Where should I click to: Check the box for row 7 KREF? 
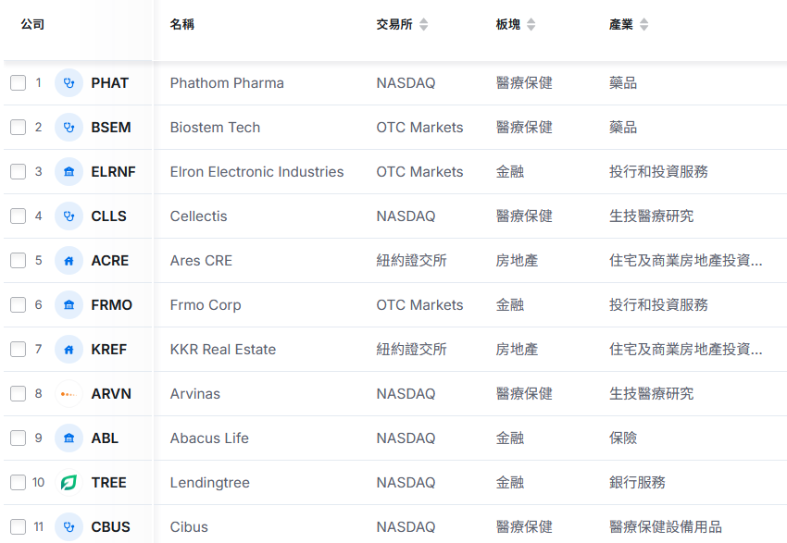point(19,350)
